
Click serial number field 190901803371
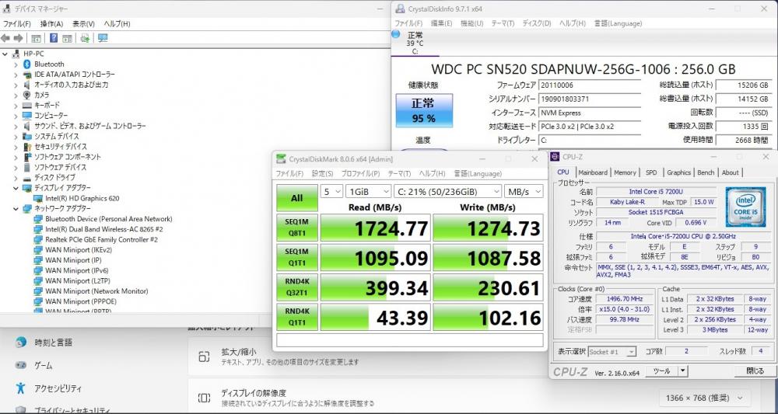(x=590, y=99)
